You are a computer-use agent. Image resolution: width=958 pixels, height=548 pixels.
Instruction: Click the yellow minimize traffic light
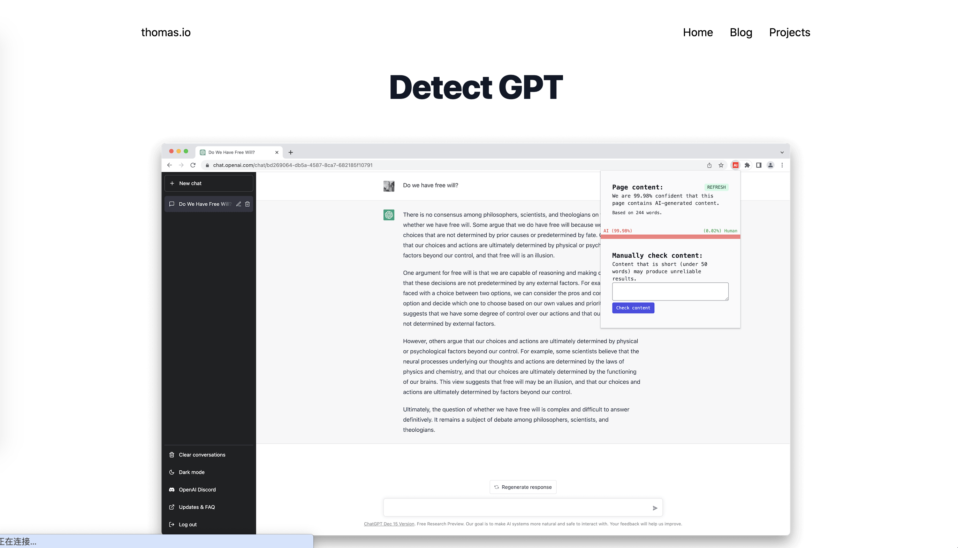(178, 151)
